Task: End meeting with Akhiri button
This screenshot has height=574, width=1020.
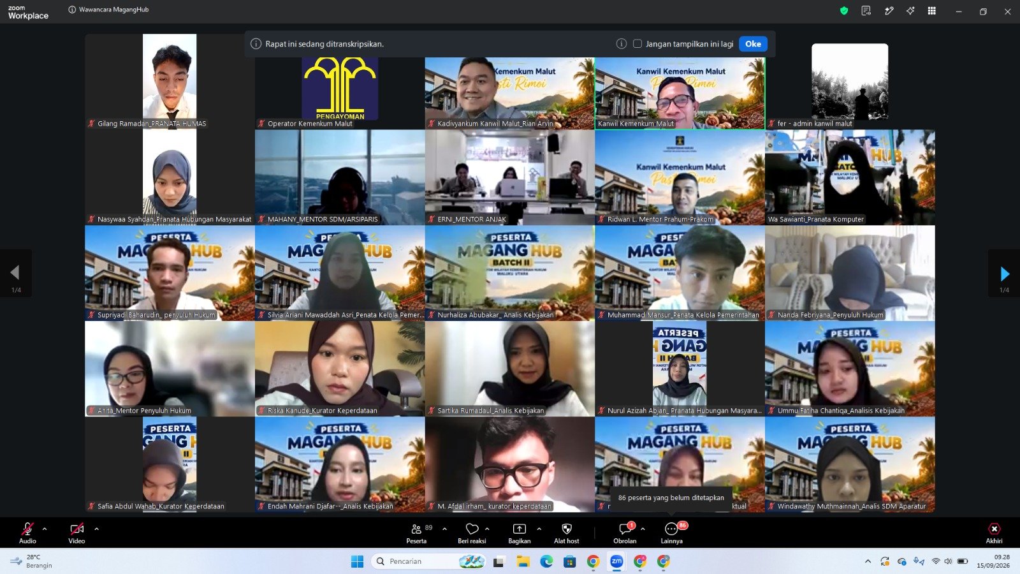Action: [x=994, y=533]
